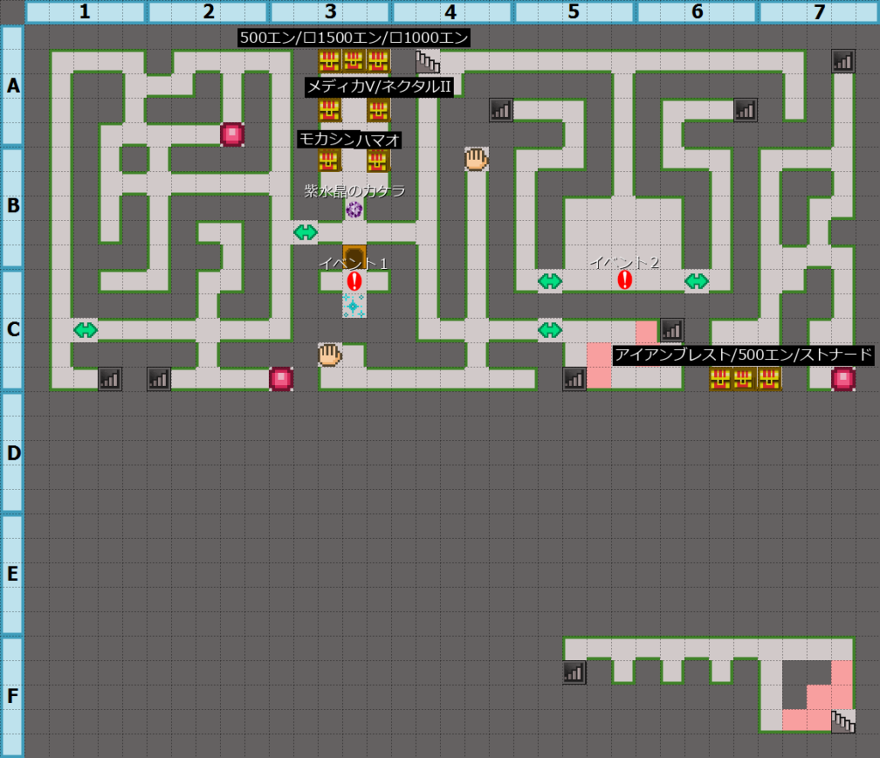Click the dark bars icon in top-right corner
This screenshot has height=758, width=880.
[843, 61]
